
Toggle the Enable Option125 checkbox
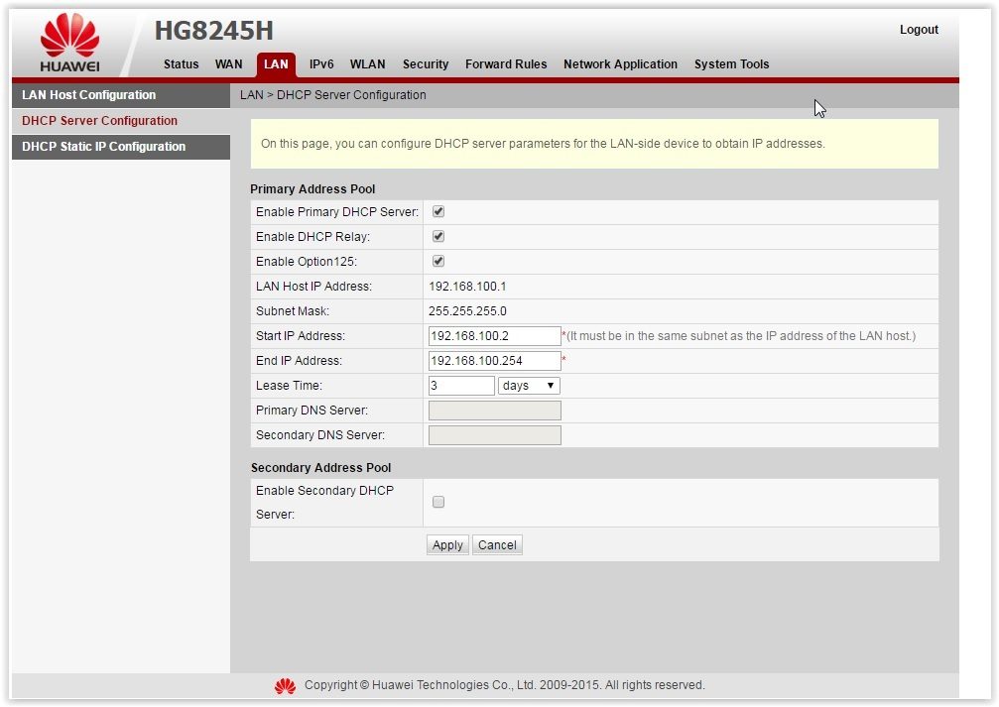(438, 261)
